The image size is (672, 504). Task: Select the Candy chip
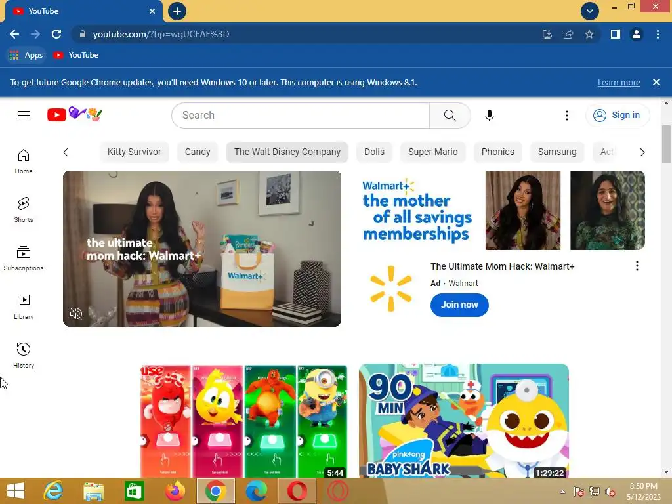[197, 152]
